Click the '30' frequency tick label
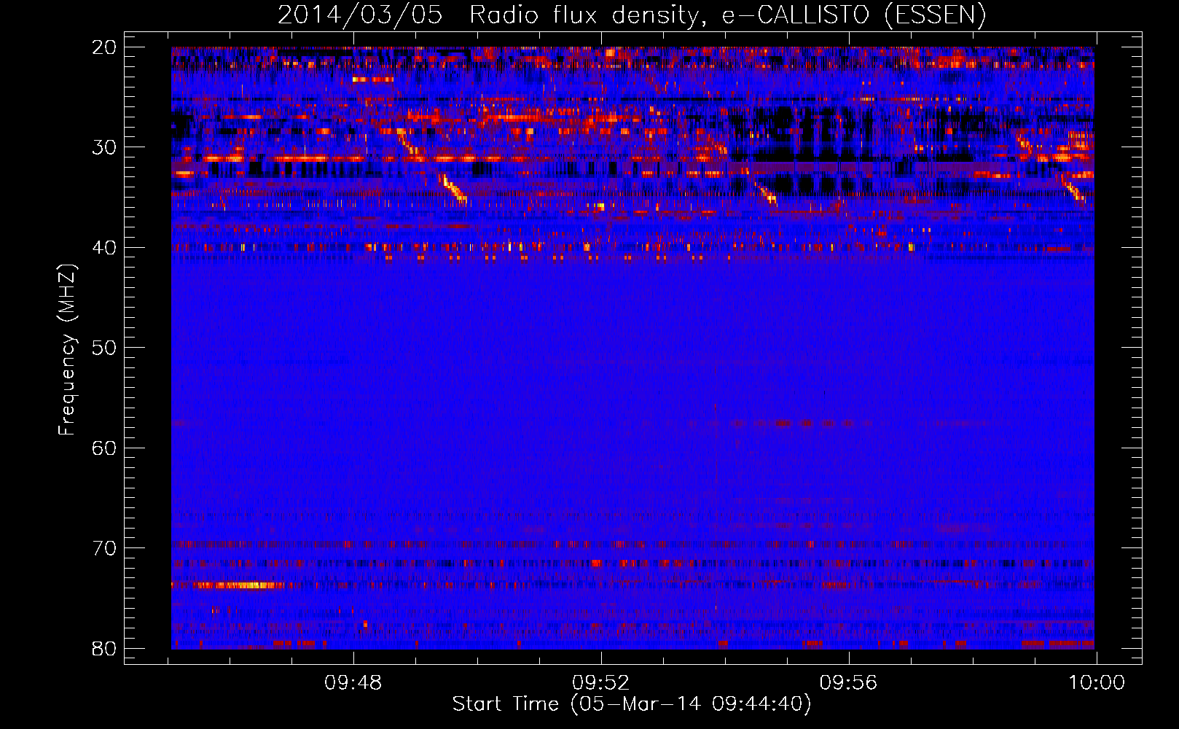The width and height of the screenshot is (1179, 729). tap(104, 147)
